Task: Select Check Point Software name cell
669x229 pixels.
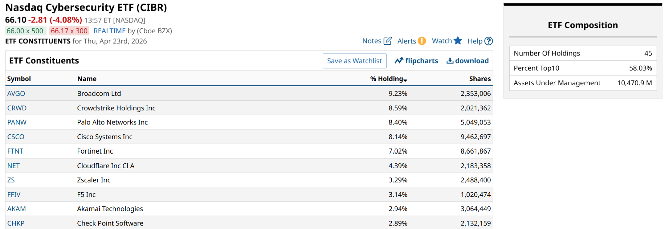Action: tap(110, 223)
